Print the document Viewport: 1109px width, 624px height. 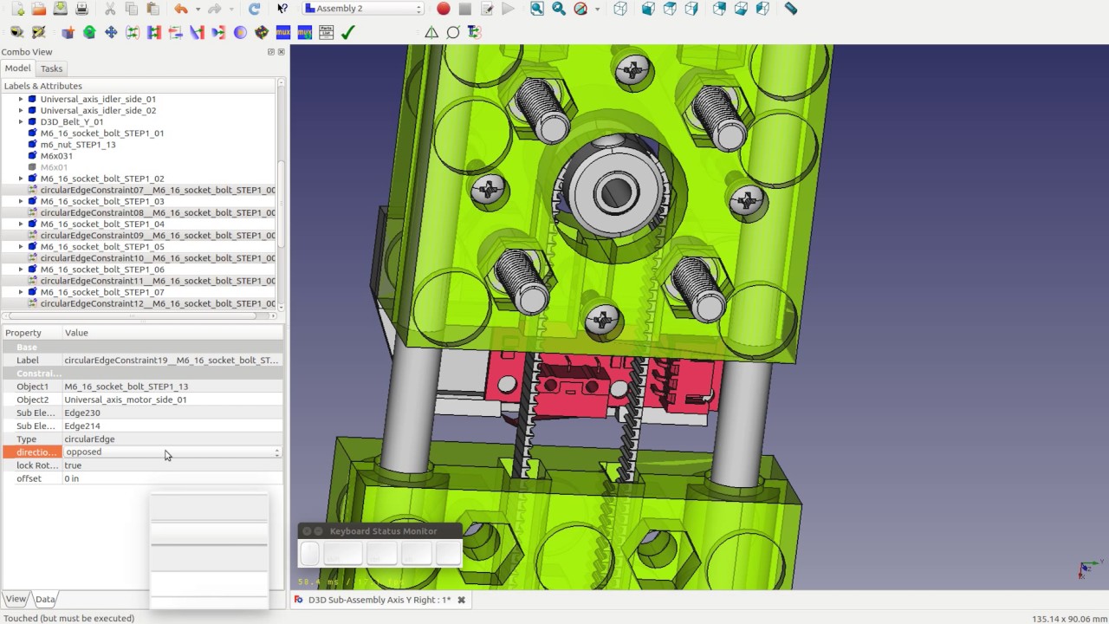pos(81,9)
